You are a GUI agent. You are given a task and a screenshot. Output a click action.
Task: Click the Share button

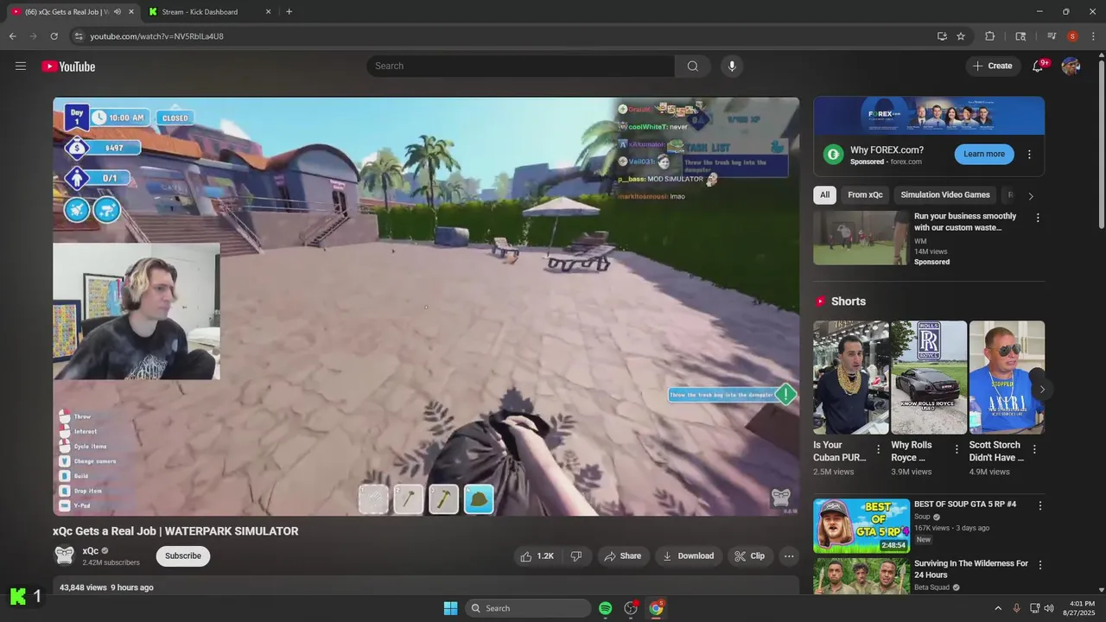[x=623, y=555]
